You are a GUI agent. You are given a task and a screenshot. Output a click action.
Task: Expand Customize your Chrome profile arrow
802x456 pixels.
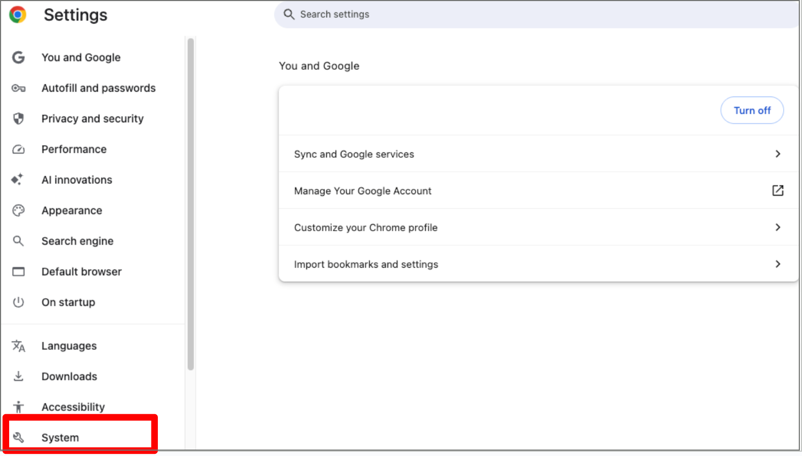click(x=777, y=227)
